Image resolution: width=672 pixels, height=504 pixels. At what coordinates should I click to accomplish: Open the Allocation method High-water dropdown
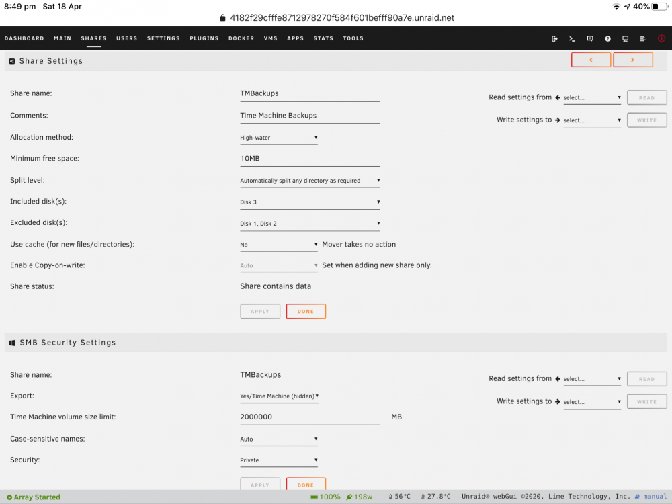pyautogui.click(x=279, y=138)
